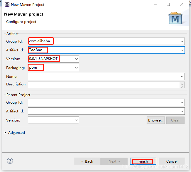Open the Packaging dropdown showing pom
The image size is (191, 172).
76,68
